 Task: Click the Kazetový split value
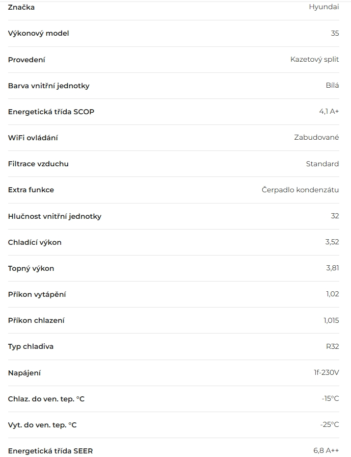(314, 60)
